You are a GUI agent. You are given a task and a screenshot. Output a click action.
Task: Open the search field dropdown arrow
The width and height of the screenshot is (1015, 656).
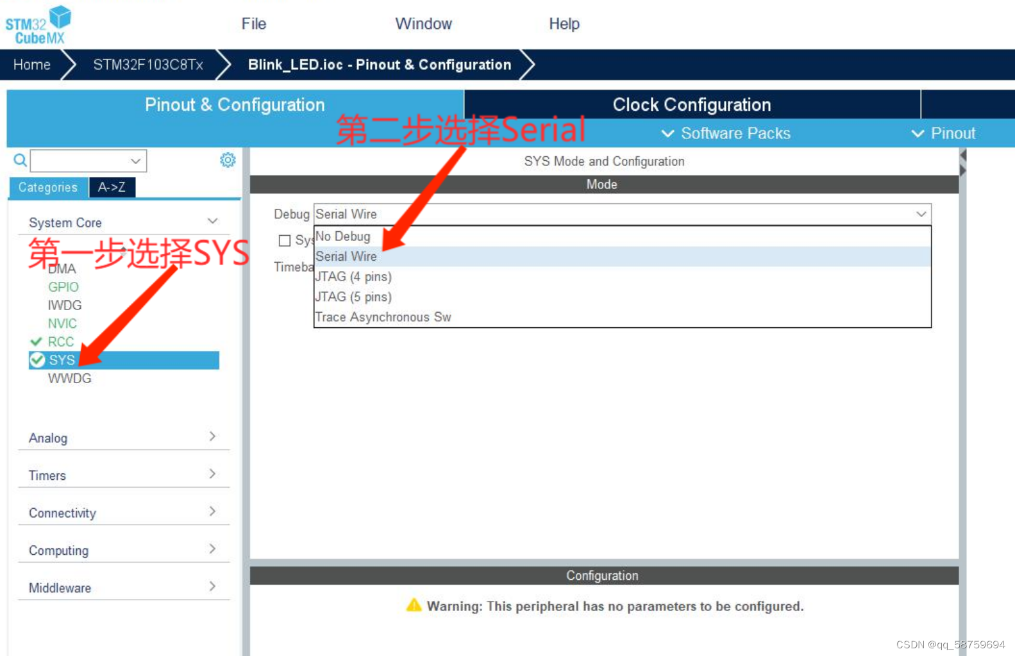click(x=135, y=161)
